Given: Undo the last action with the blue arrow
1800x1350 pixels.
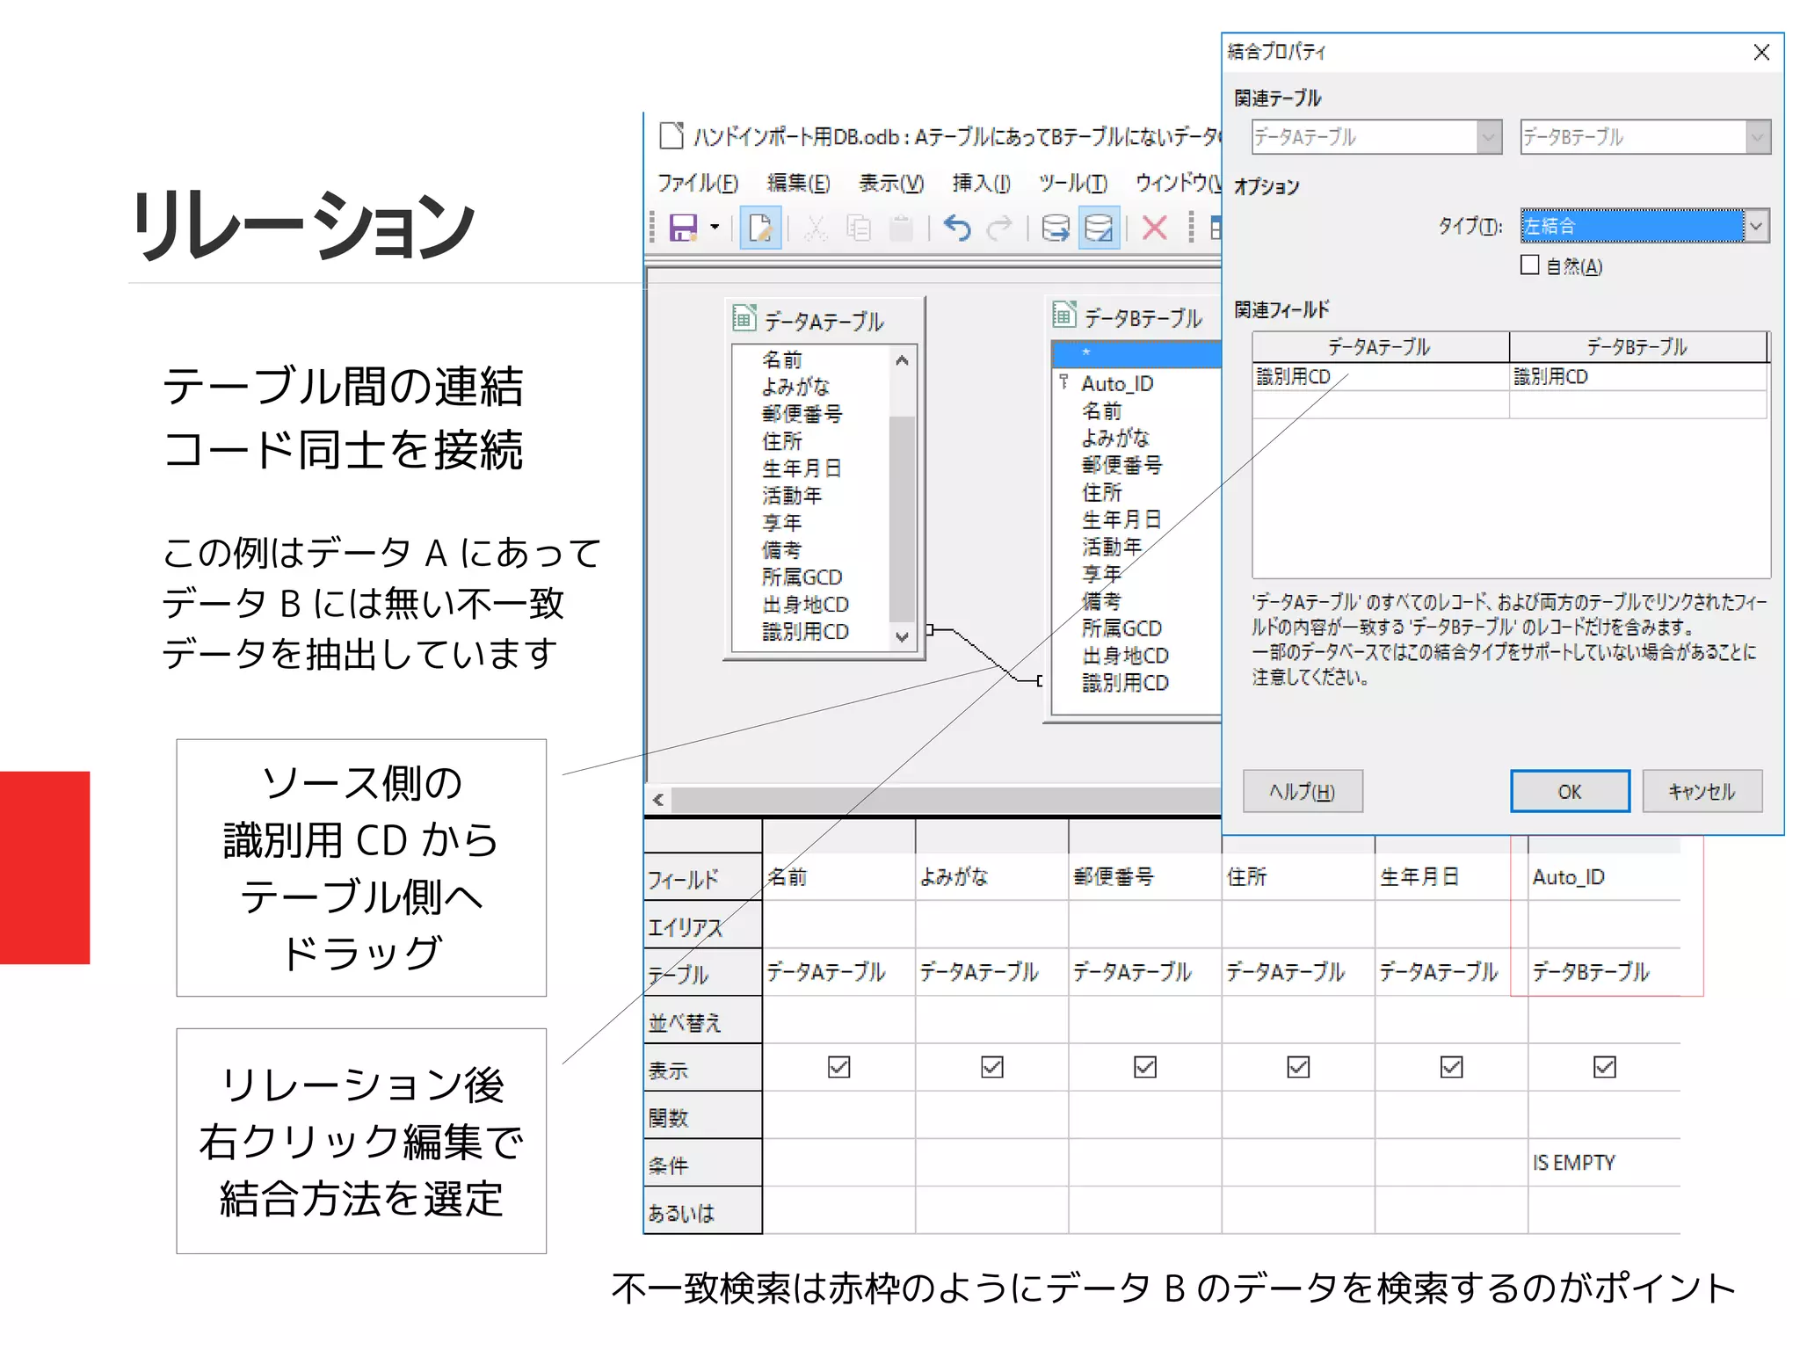Looking at the screenshot, I should (957, 229).
